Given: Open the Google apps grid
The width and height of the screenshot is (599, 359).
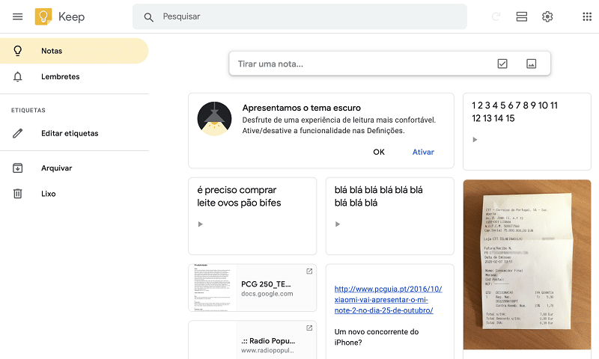Looking at the screenshot, I should pyautogui.click(x=587, y=16).
